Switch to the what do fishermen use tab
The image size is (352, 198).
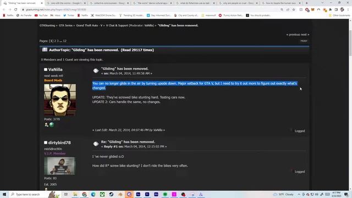[x=196, y=3]
